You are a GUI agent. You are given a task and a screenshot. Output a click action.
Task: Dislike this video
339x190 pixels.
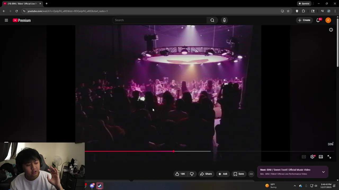click(192, 174)
